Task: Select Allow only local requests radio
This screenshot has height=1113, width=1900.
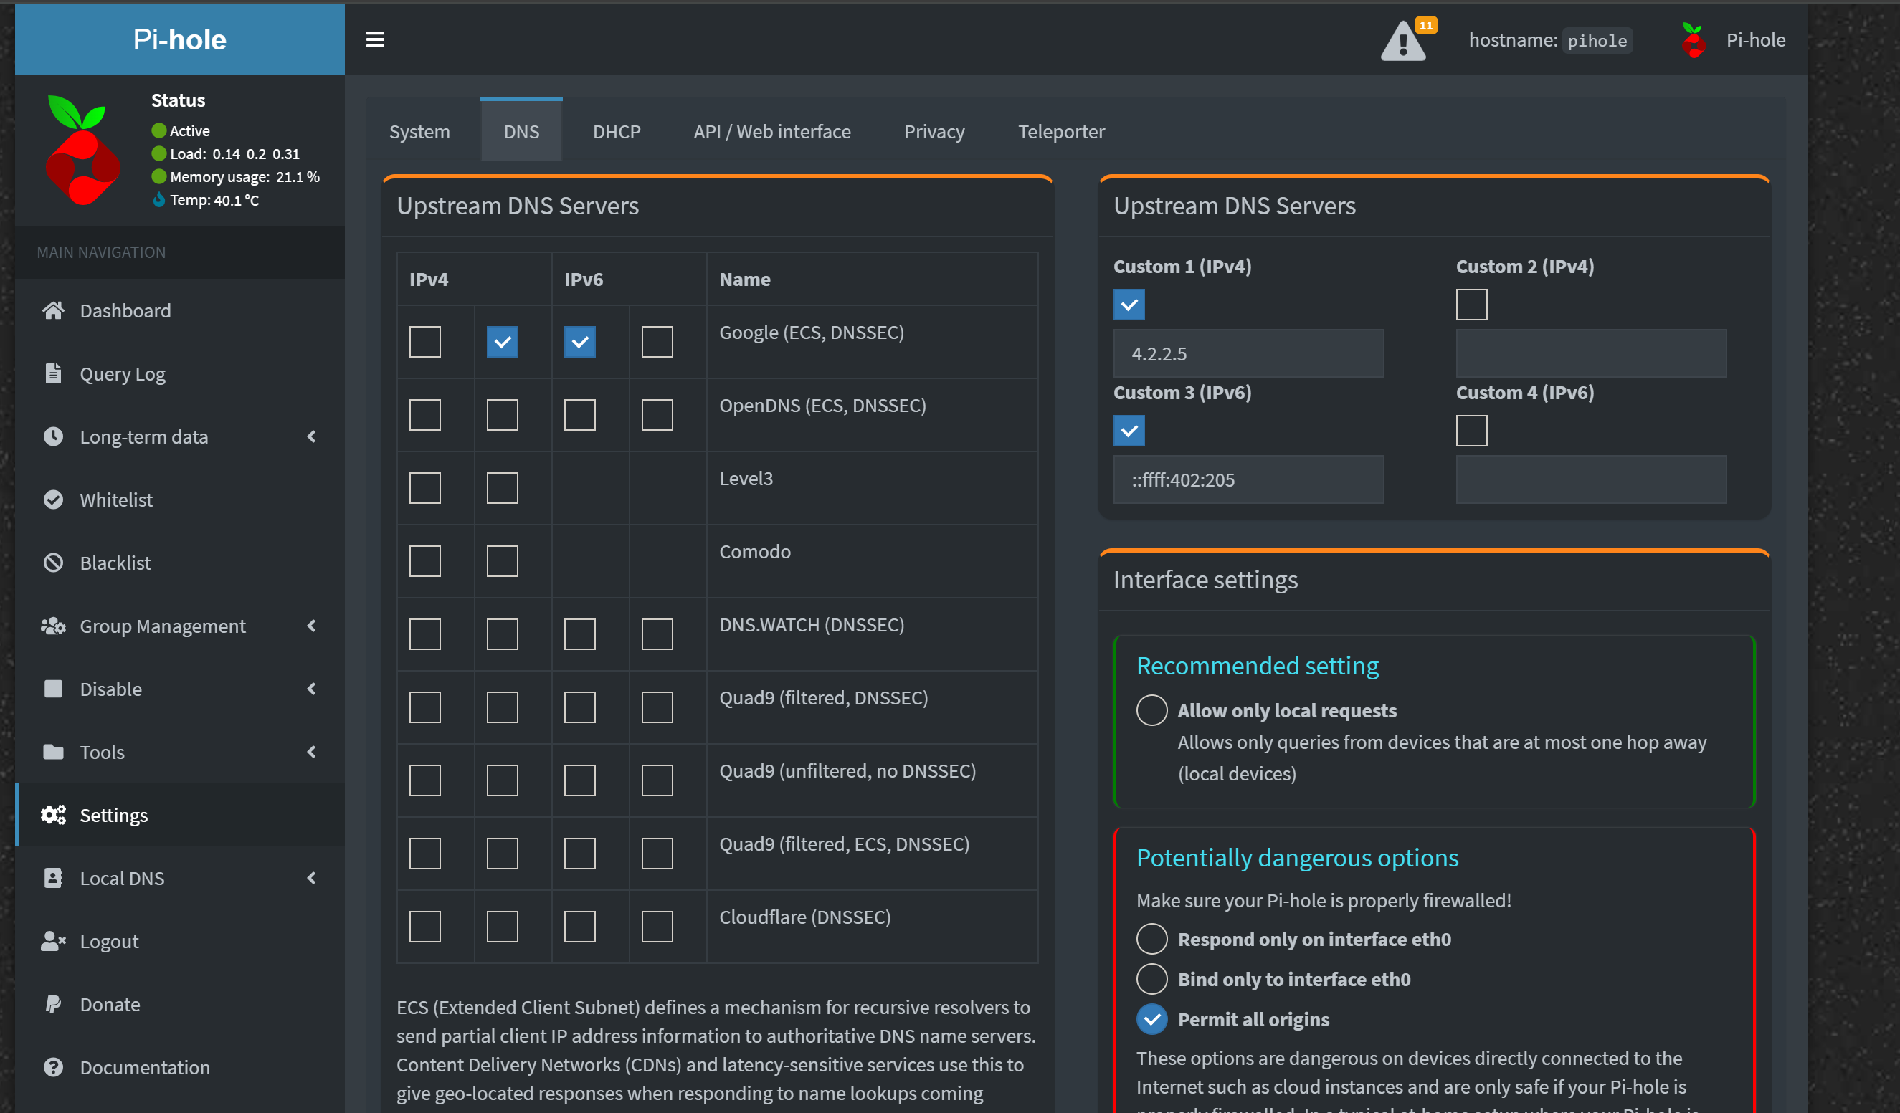Action: coord(1151,711)
